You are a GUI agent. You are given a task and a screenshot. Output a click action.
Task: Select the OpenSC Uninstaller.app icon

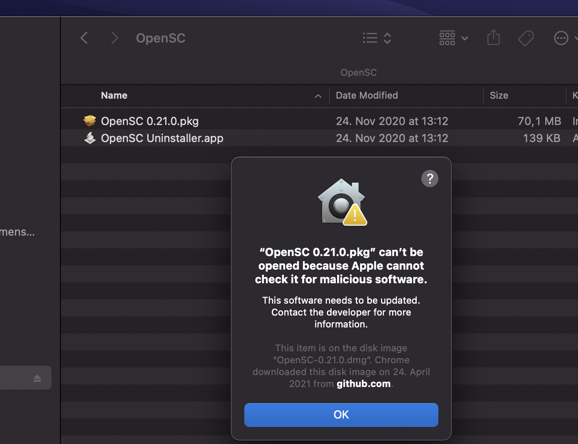click(x=89, y=138)
